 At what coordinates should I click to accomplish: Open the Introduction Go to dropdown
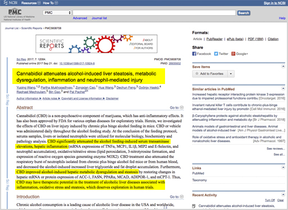pos(177,197)
